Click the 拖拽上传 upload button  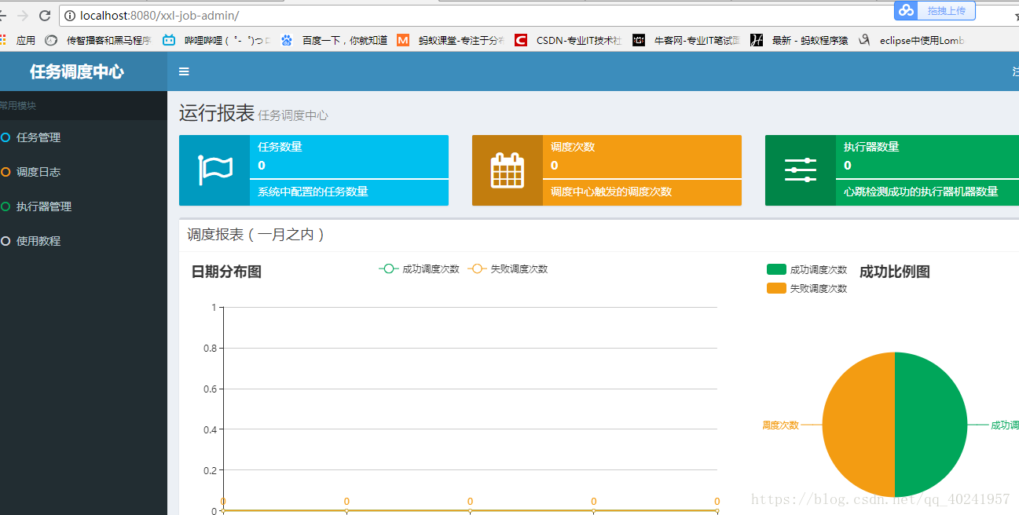point(935,10)
